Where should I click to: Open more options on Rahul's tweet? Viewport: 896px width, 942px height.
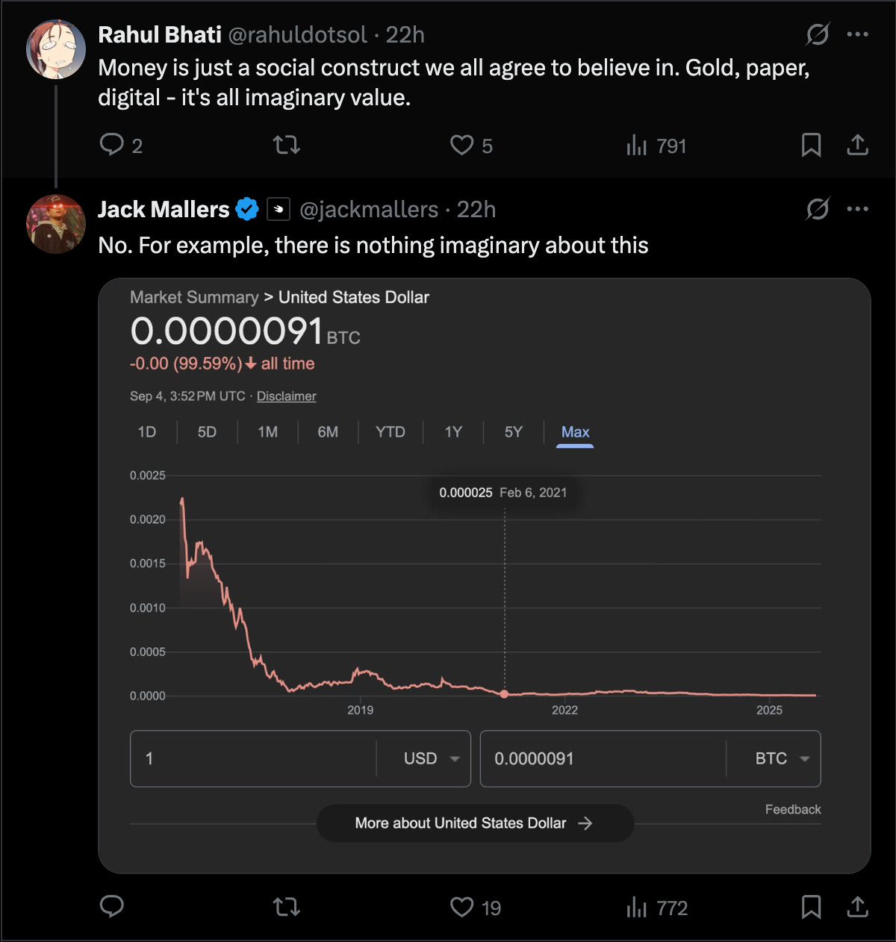tap(857, 34)
